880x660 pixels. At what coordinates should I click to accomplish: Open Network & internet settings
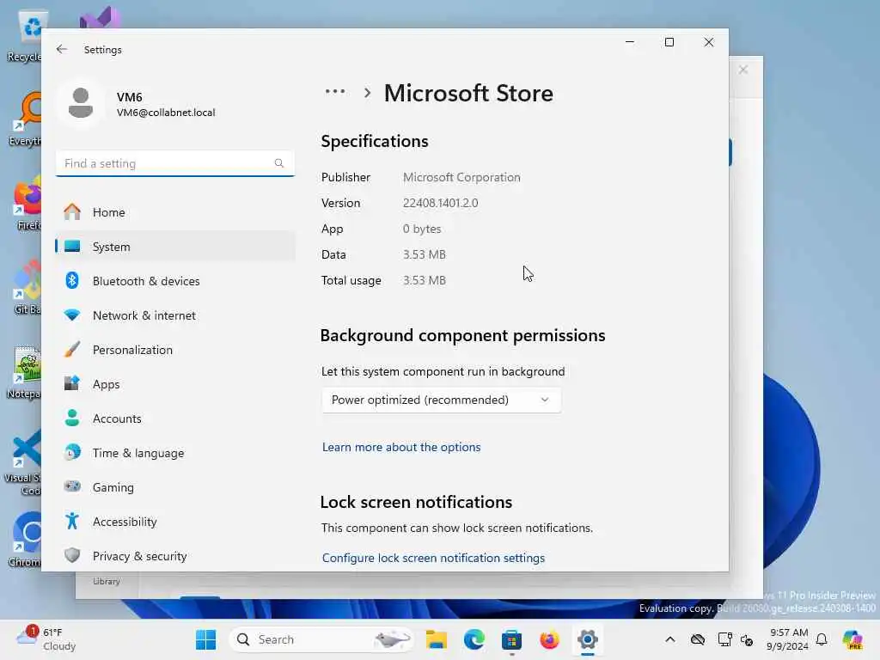(175, 315)
